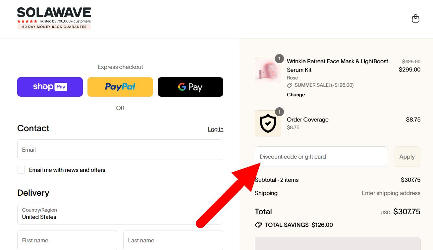Click into the Last name field

coord(173,240)
